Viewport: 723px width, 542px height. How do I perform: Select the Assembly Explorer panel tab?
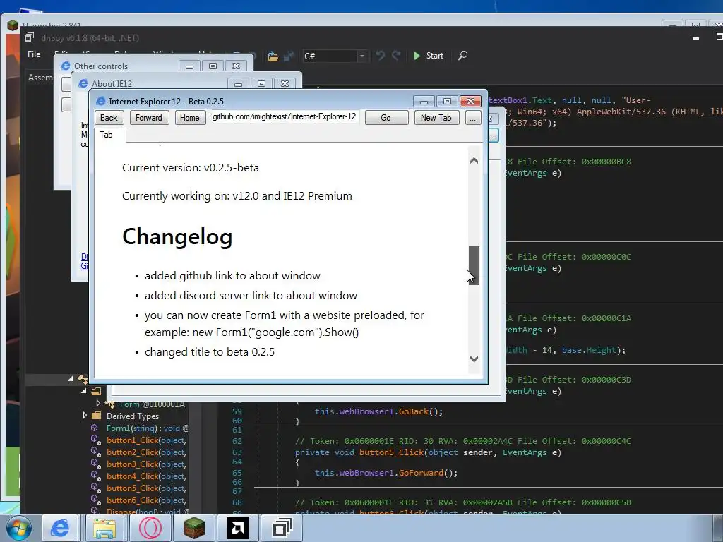click(40, 78)
